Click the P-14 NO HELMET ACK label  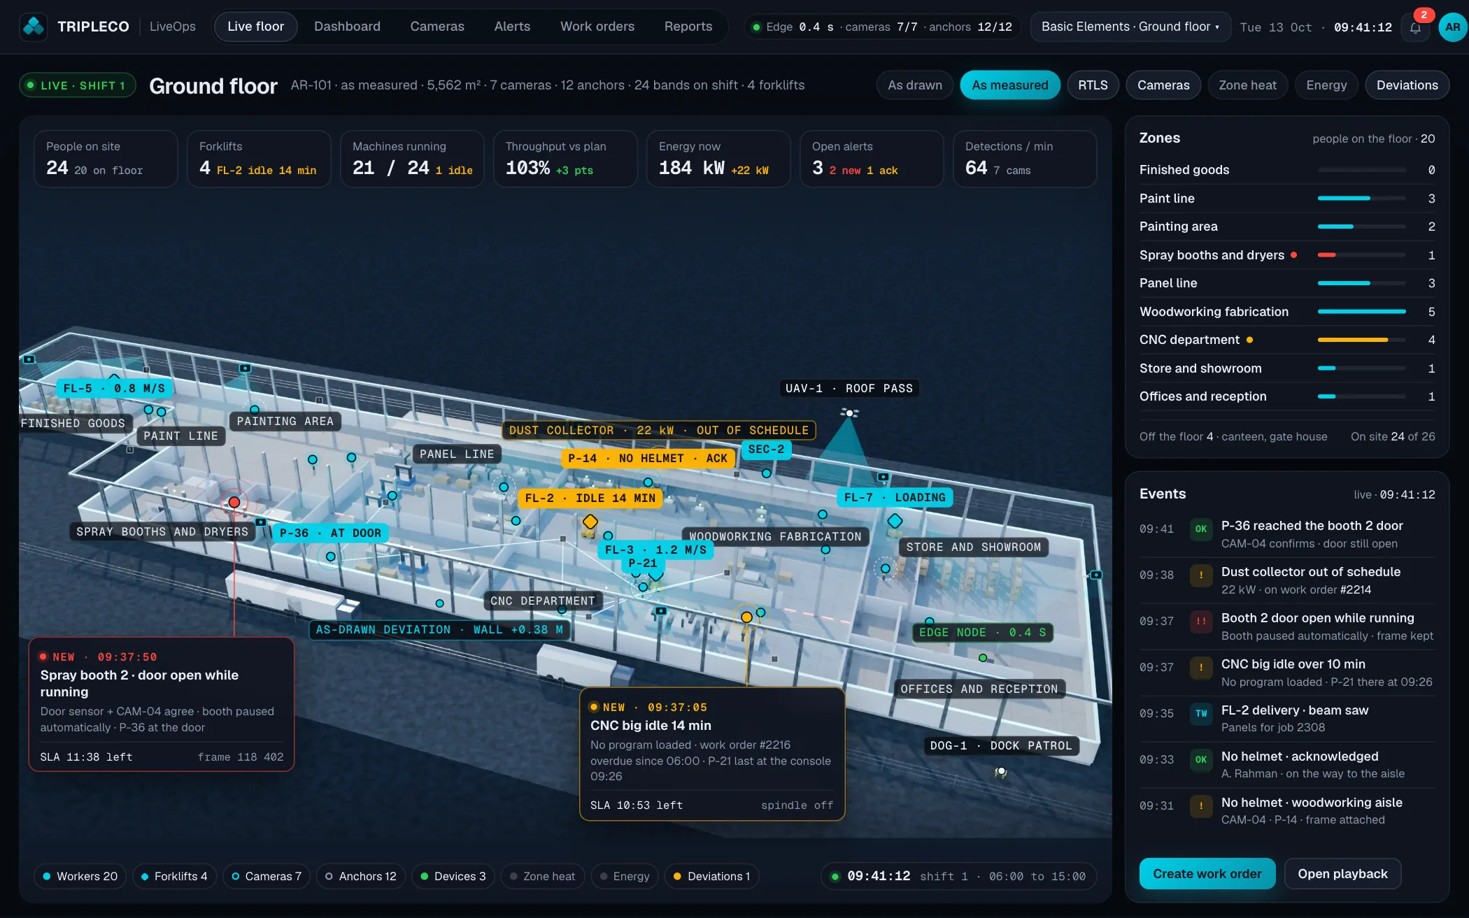(648, 459)
